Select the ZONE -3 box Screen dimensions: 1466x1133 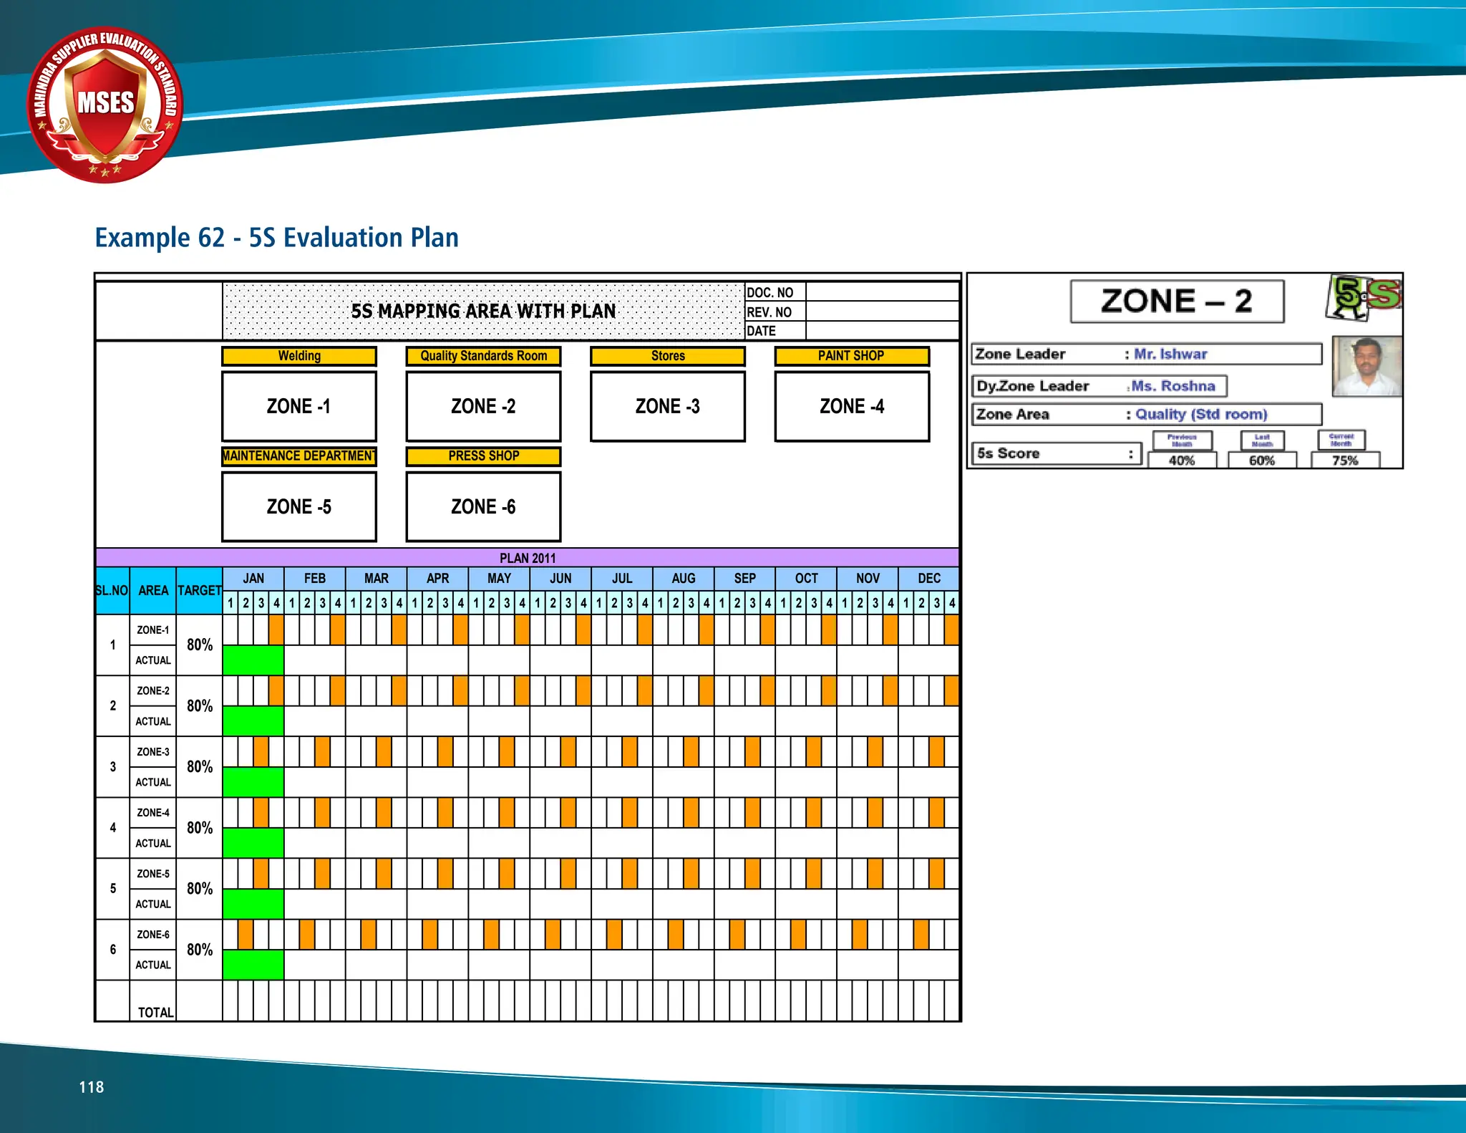(668, 406)
